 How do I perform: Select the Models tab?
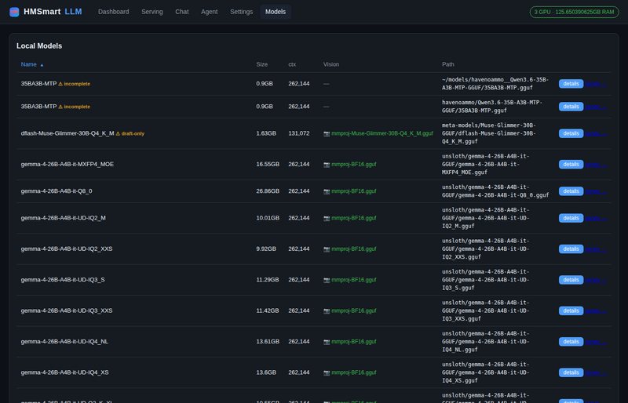[276, 12]
